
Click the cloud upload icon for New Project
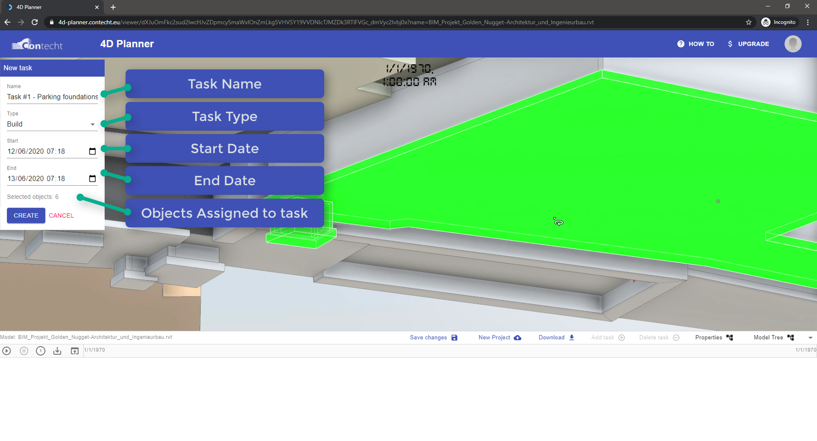518,338
